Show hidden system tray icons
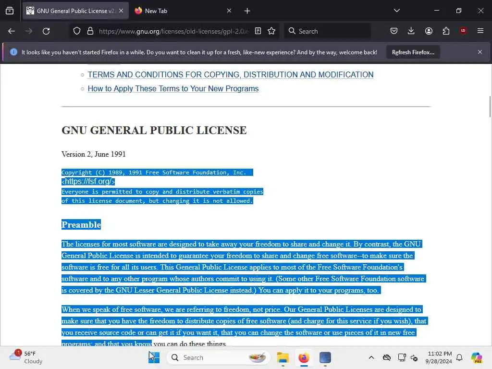The height and width of the screenshot is (369, 492). 371,357
